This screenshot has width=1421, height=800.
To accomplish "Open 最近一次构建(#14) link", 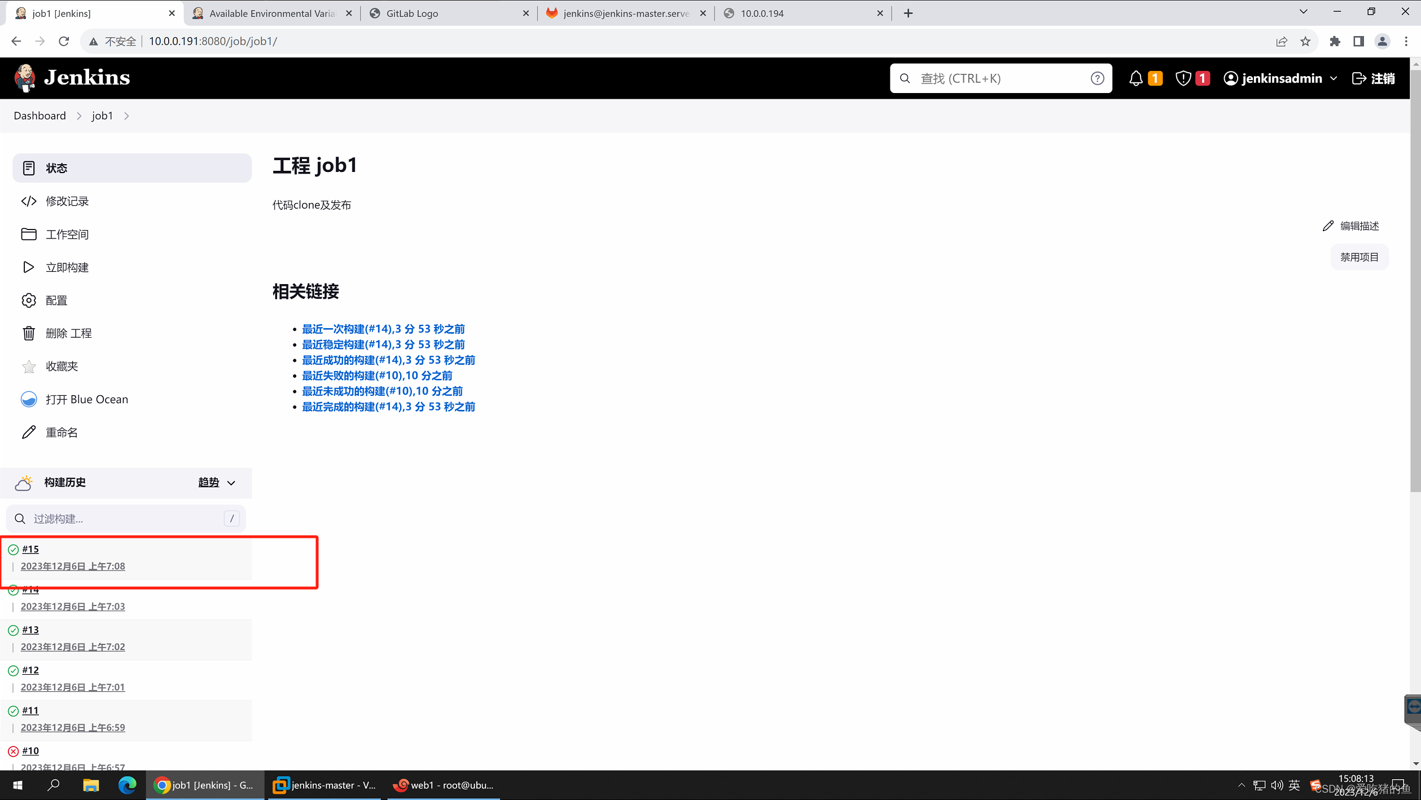I will point(383,329).
